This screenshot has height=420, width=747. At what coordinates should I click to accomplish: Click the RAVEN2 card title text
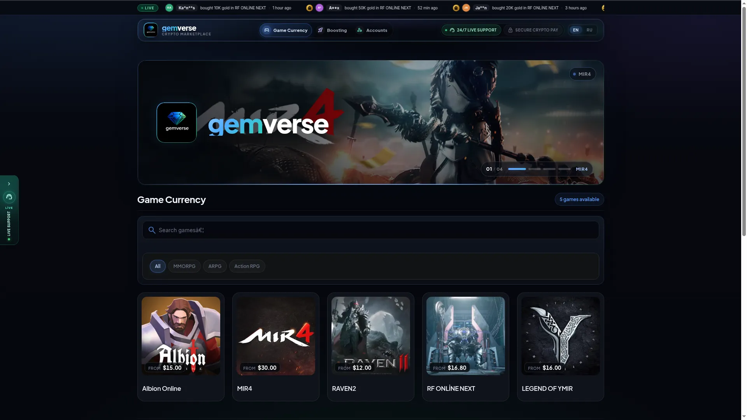[344, 388]
